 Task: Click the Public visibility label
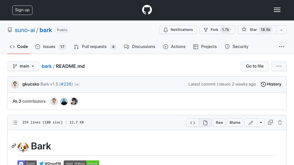click(62, 30)
